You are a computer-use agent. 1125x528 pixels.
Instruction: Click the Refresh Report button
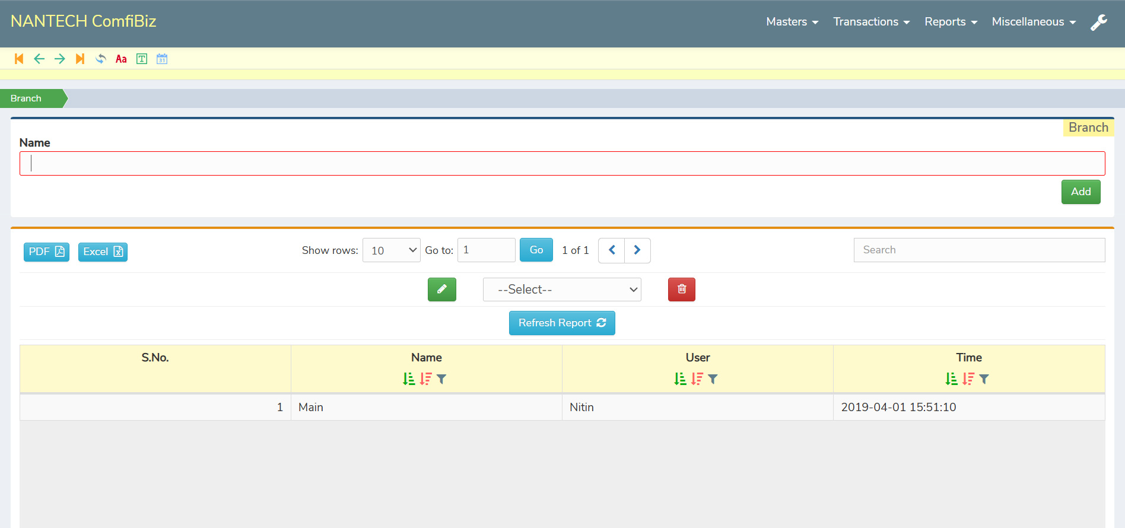tap(561, 323)
